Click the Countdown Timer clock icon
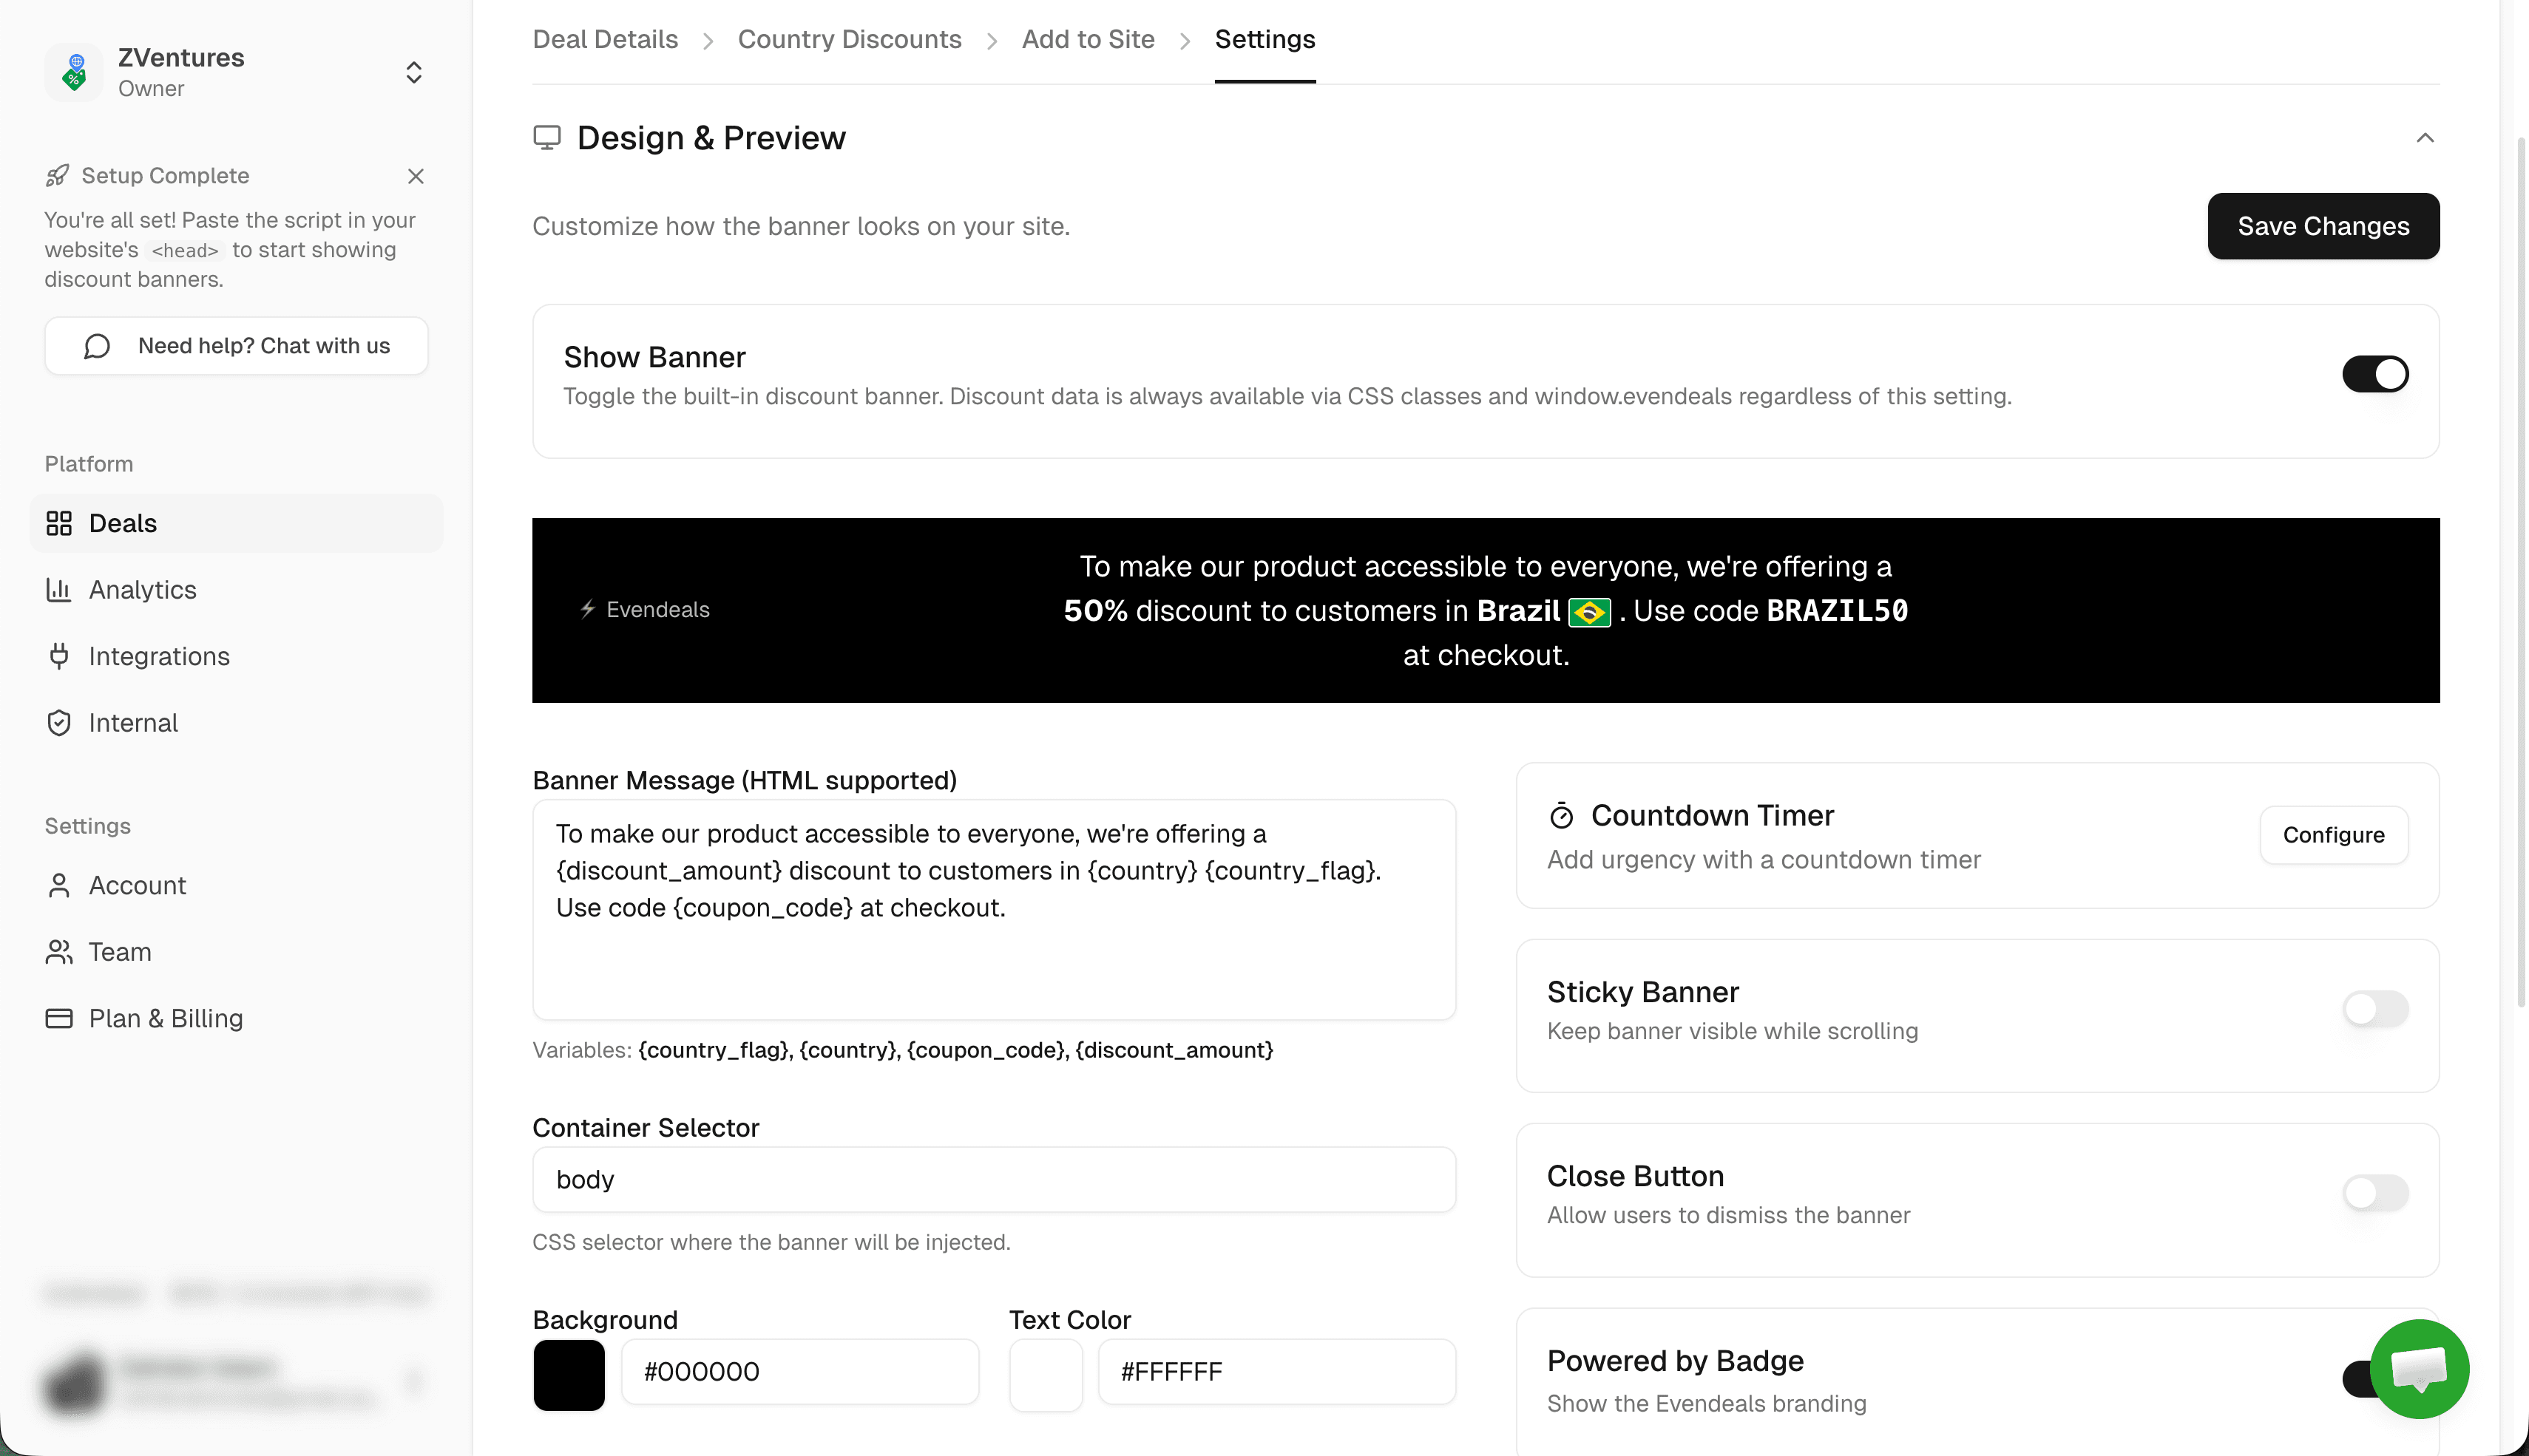Screen dimensions: 2529x1456 1562,815
